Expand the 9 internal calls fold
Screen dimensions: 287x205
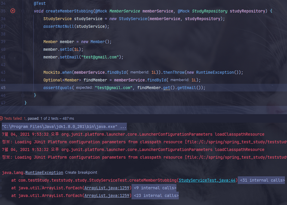pos(155,188)
